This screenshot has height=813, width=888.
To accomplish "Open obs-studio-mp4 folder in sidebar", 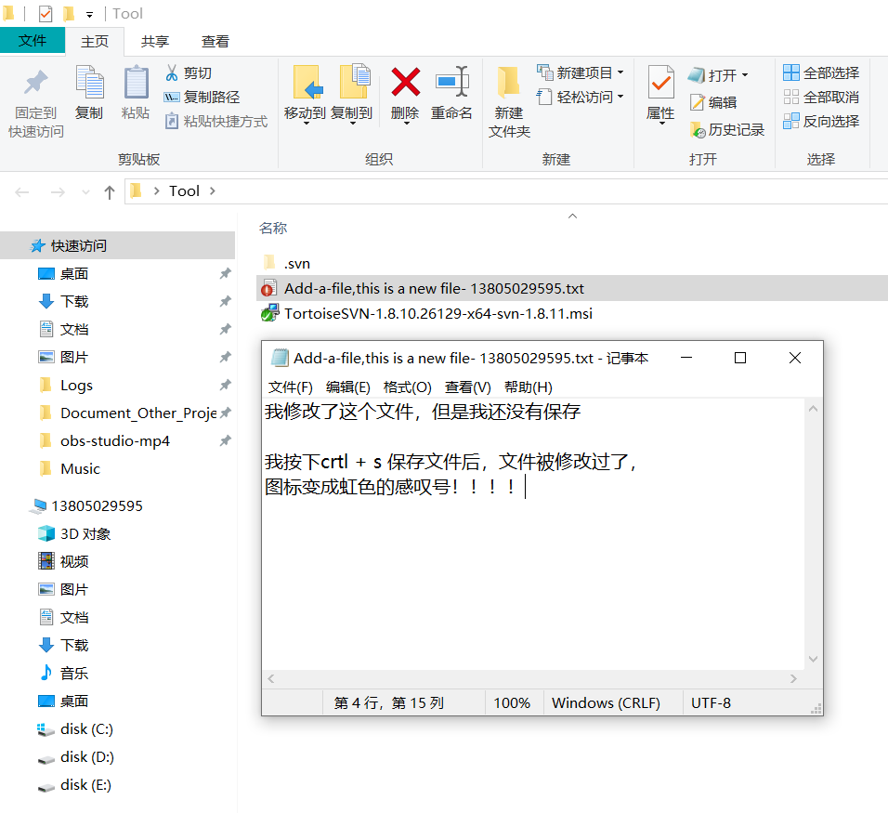I will pos(115,440).
